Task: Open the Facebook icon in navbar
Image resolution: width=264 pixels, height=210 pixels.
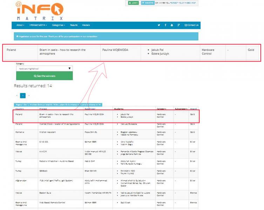Action: click(165, 25)
